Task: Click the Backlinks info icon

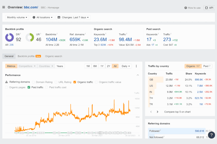Action: click(57, 33)
